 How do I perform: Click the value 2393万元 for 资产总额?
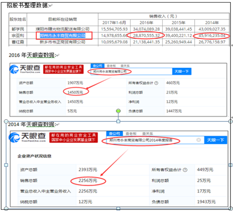[88, 170]
